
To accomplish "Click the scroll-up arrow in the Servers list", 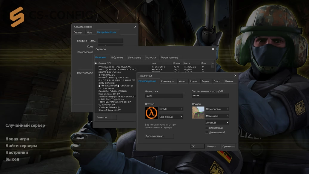I will coord(213,63).
